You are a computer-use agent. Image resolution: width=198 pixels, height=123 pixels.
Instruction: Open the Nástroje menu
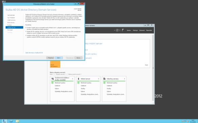click(135, 30)
